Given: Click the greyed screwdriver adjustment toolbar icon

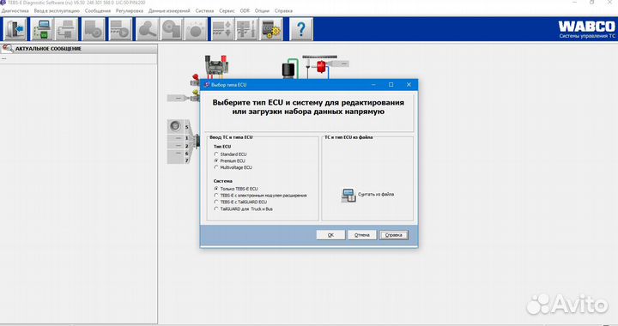Looking at the screenshot, I should click(x=246, y=29).
